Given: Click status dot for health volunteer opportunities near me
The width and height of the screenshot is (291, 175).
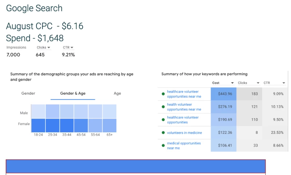Looking at the screenshot, I should [163, 107].
